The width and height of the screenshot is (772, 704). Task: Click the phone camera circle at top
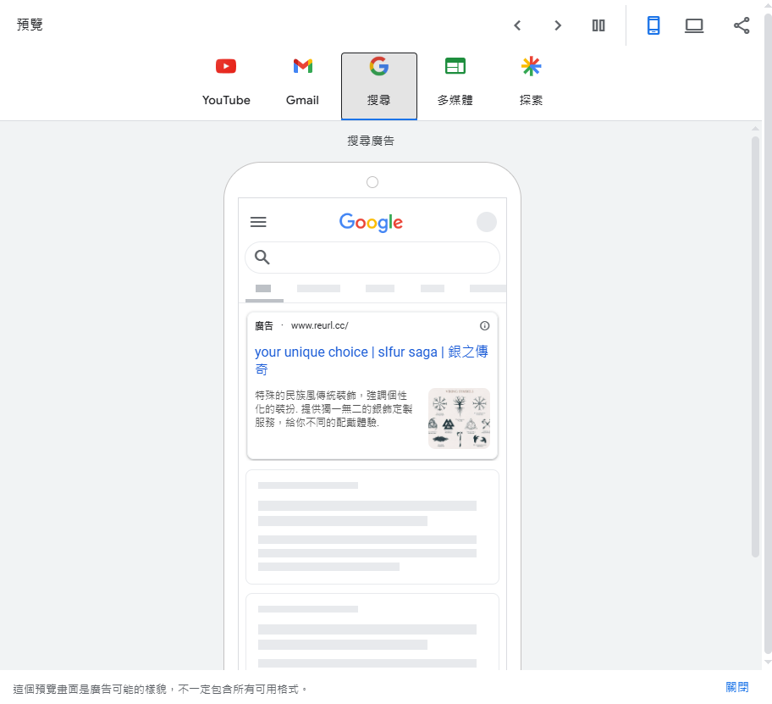[x=372, y=182]
